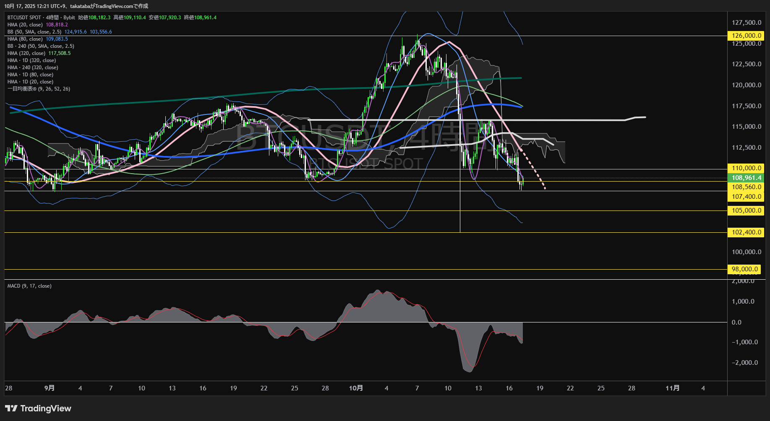Select the HMA (80, close) indicator label
Screen dimensions: 770x421
(x=25, y=39)
